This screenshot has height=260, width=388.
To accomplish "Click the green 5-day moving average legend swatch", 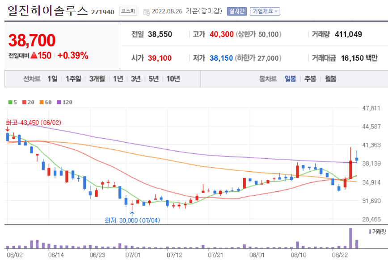I will click(x=10, y=102).
